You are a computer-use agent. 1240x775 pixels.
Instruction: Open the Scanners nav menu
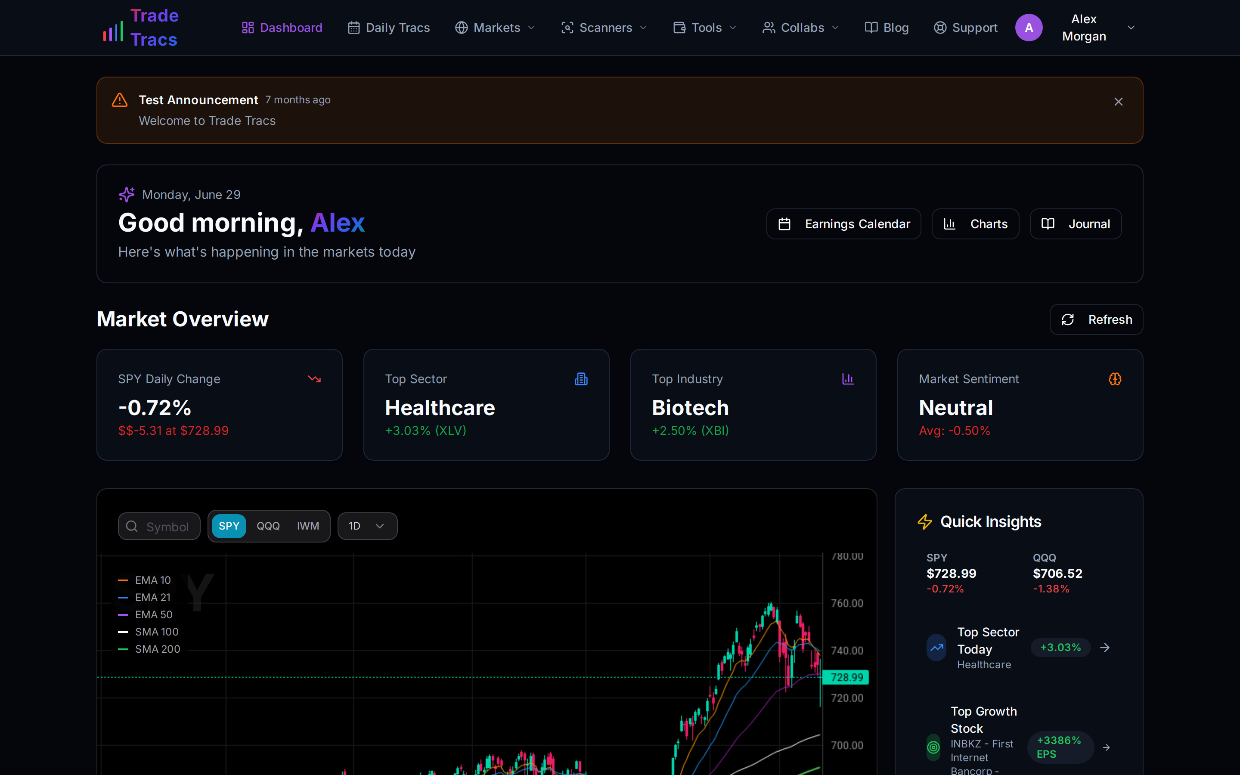click(x=604, y=28)
